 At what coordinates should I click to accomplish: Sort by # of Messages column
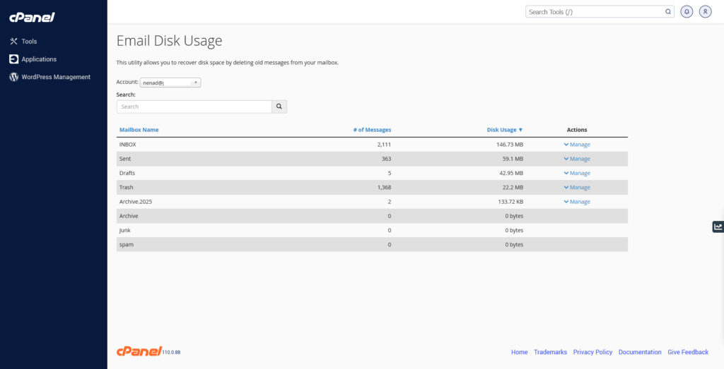pyautogui.click(x=372, y=130)
